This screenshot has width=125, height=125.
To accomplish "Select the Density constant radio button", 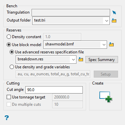I will tap(9, 37).
